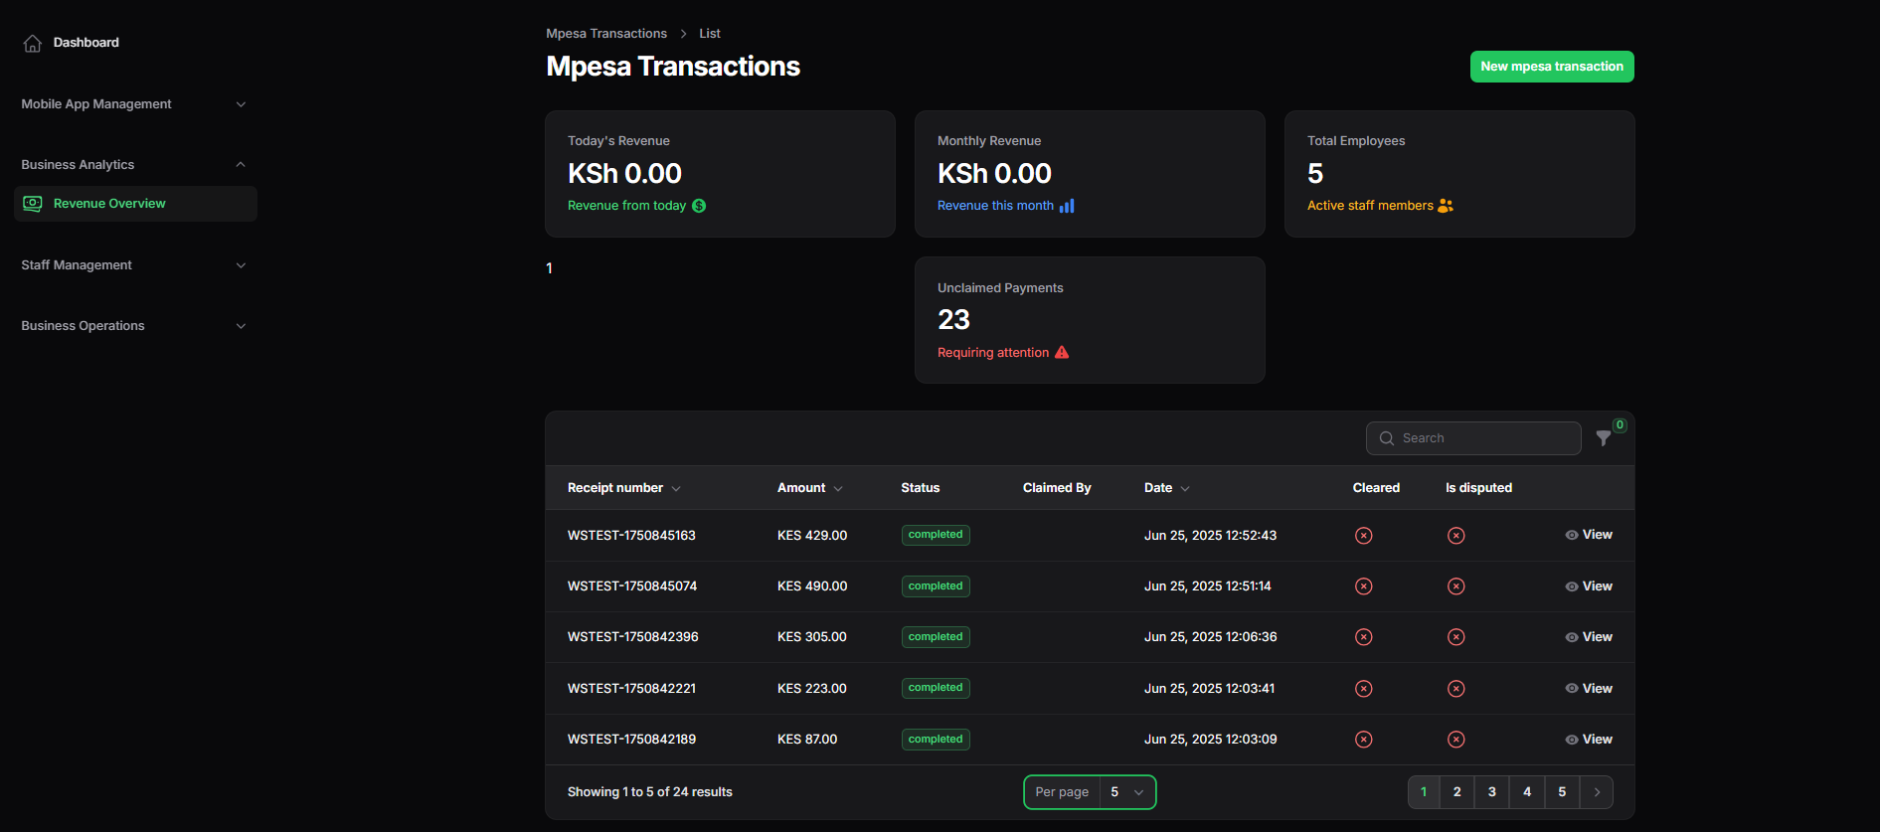
Task: Go to page 3 of results
Action: coord(1492,792)
